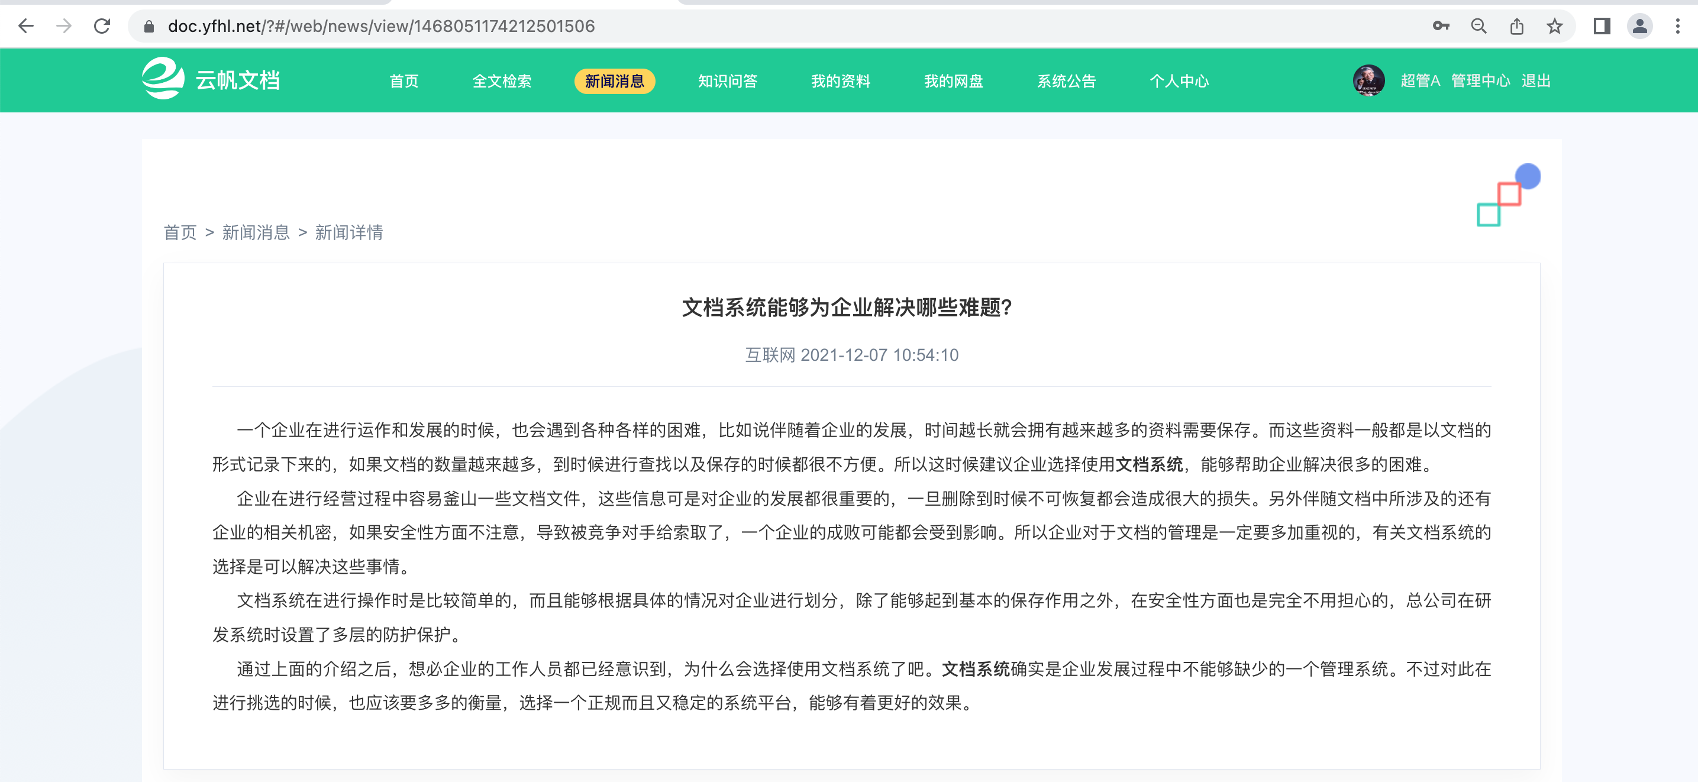Click bold 文档系统 in first paragraph
The image size is (1698, 782).
pyautogui.click(x=1149, y=464)
